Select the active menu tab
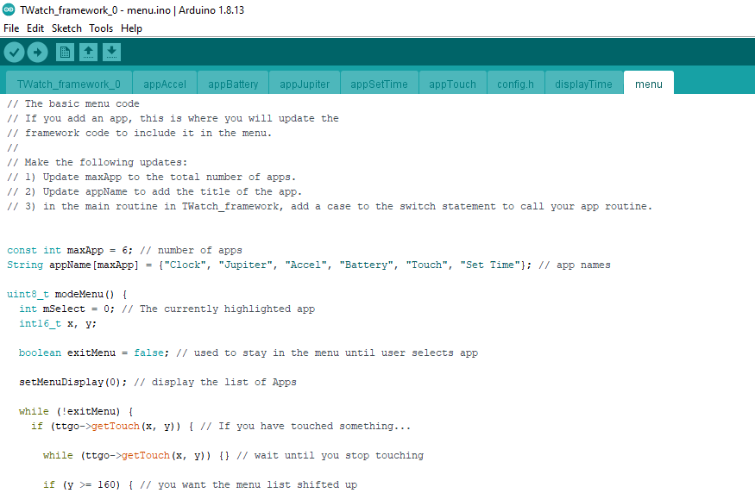Viewport: 755px width, 493px height. (649, 84)
